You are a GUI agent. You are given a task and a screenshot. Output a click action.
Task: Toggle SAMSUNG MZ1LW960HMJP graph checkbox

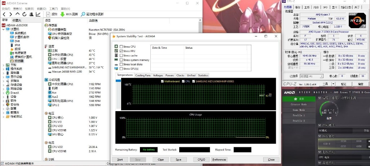194,81
